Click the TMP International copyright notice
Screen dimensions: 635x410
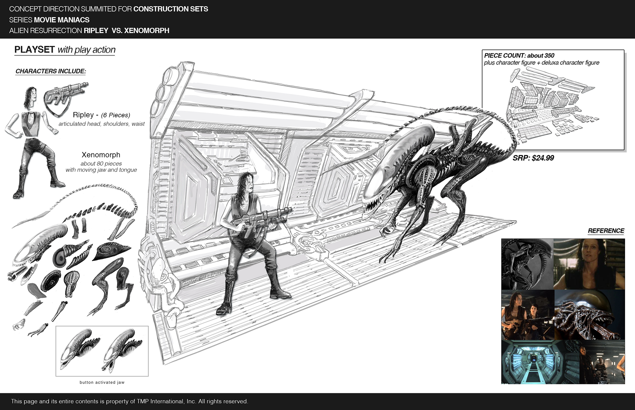click(x=129, y=401)
